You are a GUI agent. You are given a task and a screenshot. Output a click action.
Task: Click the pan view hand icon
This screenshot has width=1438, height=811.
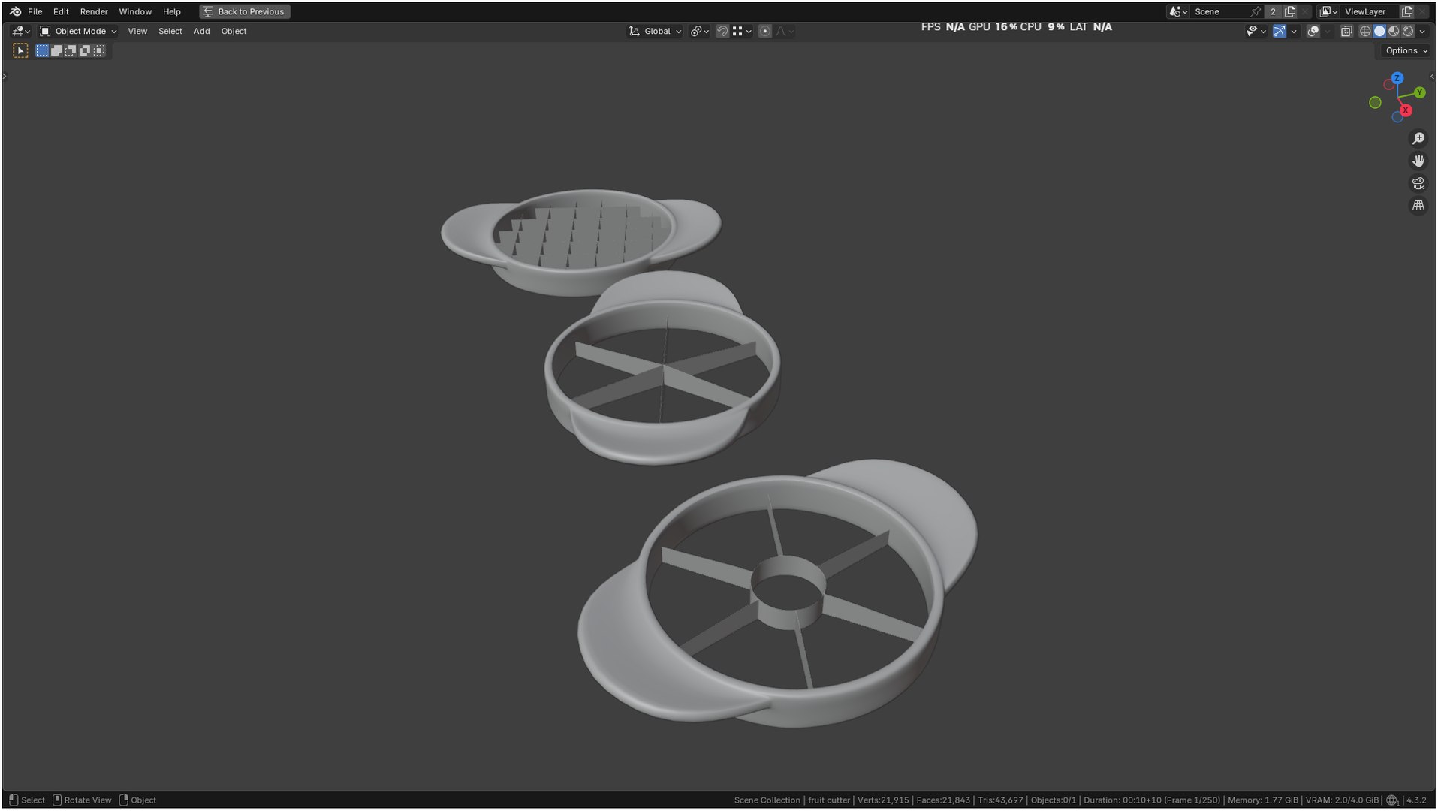pos(1418,161)
